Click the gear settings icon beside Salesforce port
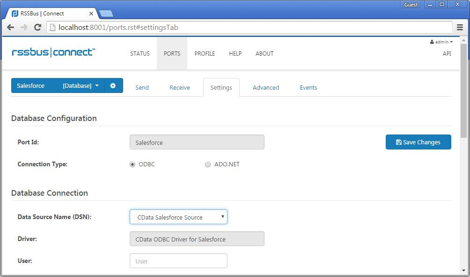This screenshot has width=470, height=277. click(x=113, y=86)
